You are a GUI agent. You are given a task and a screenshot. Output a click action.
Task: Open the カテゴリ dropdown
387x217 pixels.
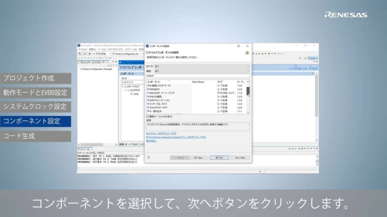[202, 66]
